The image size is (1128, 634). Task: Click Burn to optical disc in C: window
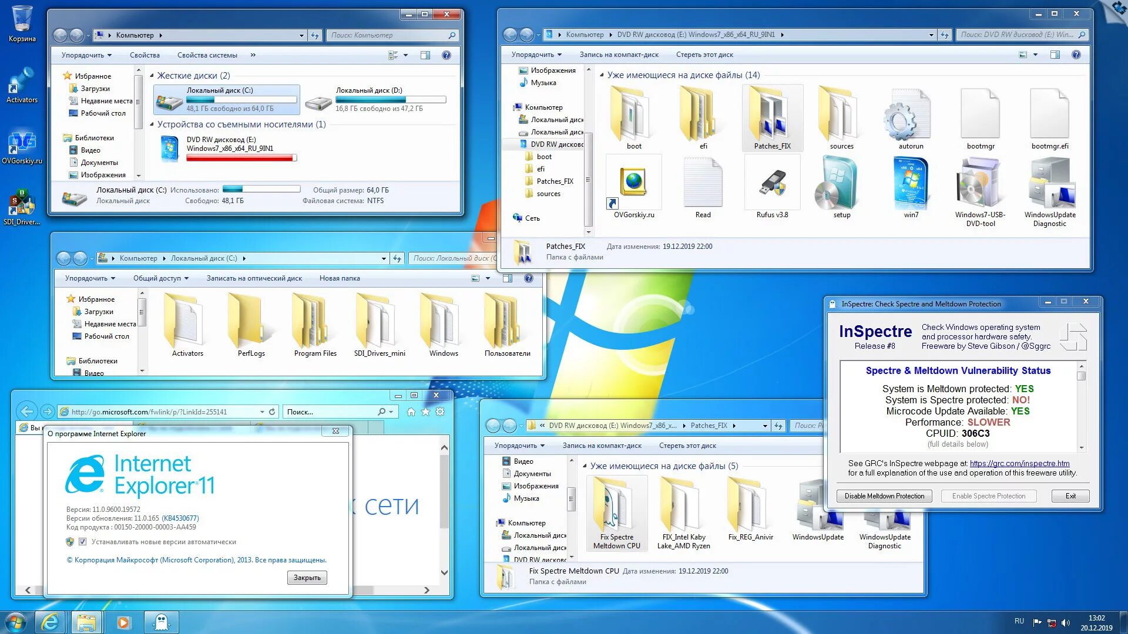click(x=254, y=278)
